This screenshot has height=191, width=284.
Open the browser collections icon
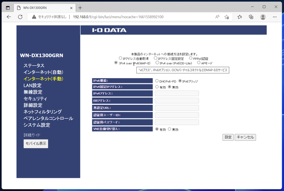tap(250, 17)
